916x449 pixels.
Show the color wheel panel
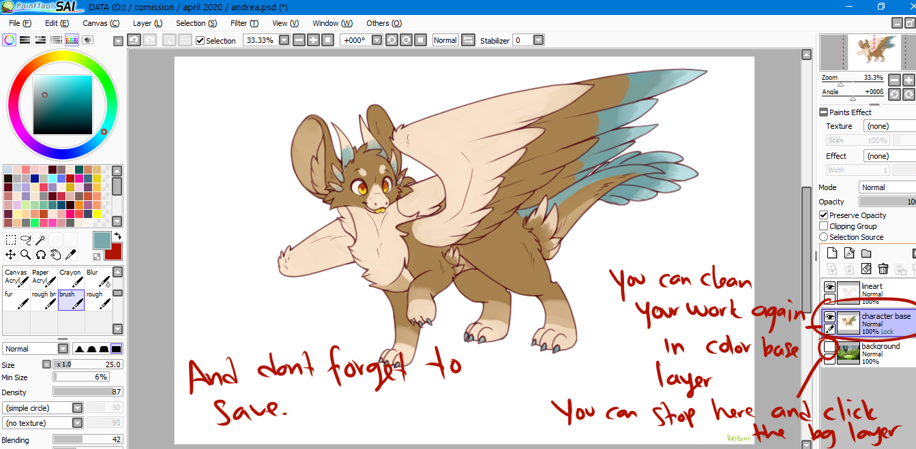point(9,40)
